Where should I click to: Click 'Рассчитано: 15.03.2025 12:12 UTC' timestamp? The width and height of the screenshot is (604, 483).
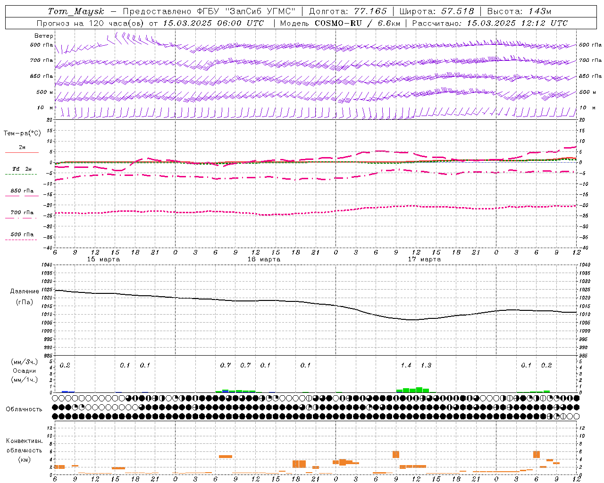tap(490, 23)
